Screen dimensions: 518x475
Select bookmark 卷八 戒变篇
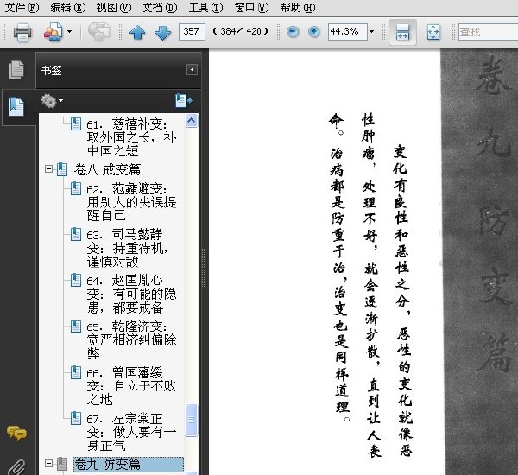107,169
